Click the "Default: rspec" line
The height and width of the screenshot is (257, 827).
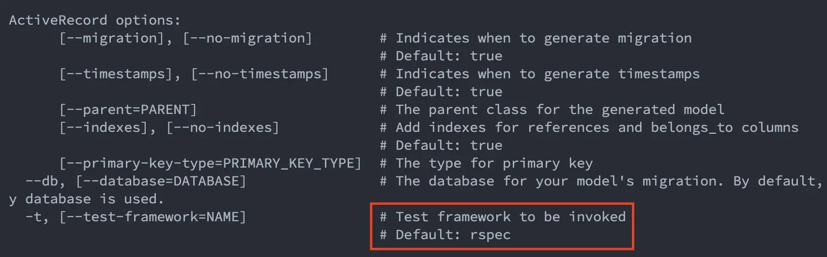pos(453,235)
